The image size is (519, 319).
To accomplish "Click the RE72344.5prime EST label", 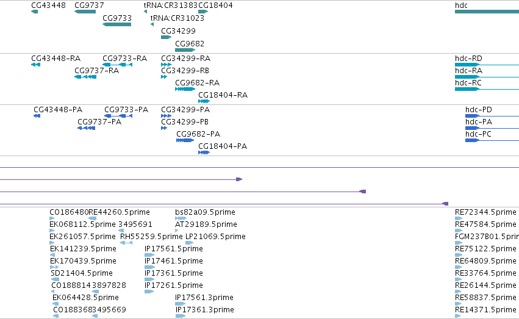I will pyautogui.click(x=485, y=212).
